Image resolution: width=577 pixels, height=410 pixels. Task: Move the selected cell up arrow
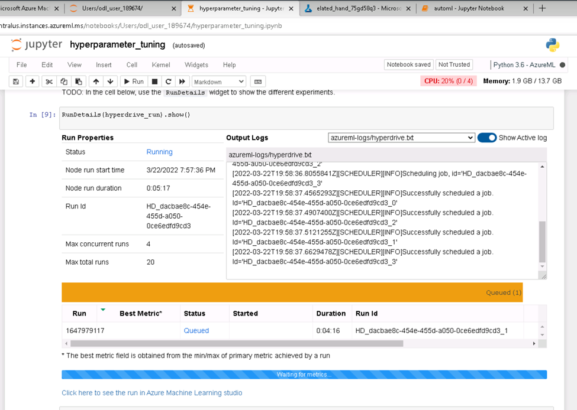(x=96, y=82)
